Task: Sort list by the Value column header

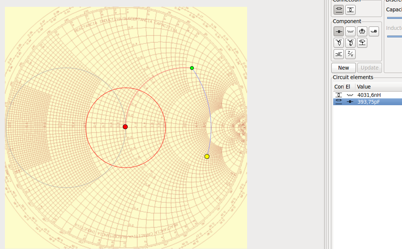Action: [378, 87]
